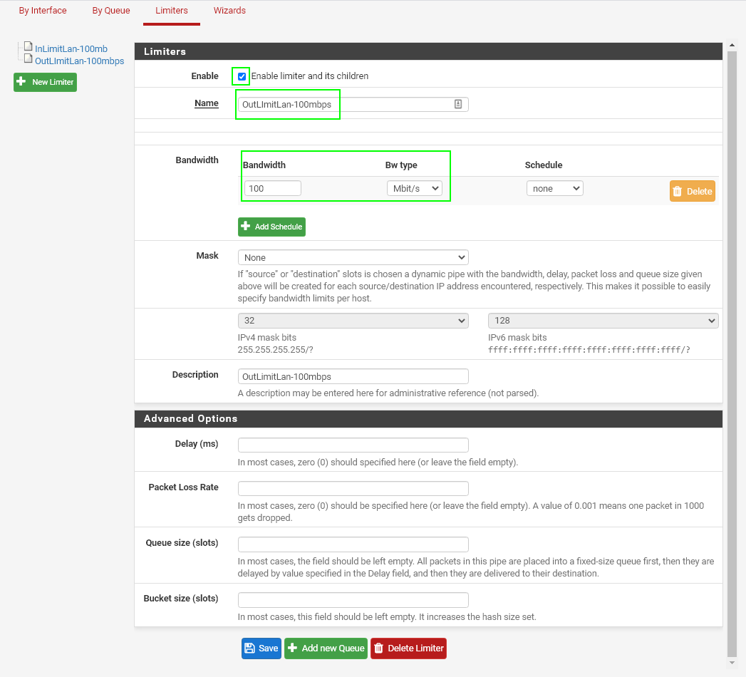This screenshot has width=746, height=677.
Task: Focus the Packet Loss Rate input
Action: (x=353, y=489)
